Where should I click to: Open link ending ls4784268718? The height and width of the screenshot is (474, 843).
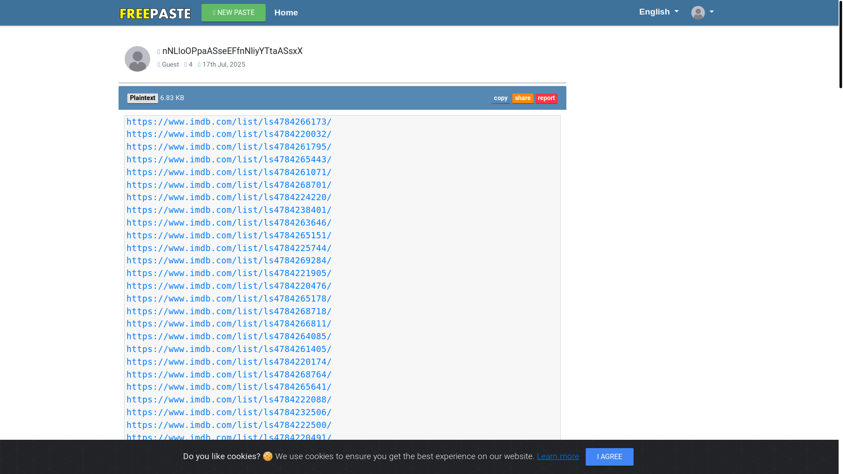229,312
